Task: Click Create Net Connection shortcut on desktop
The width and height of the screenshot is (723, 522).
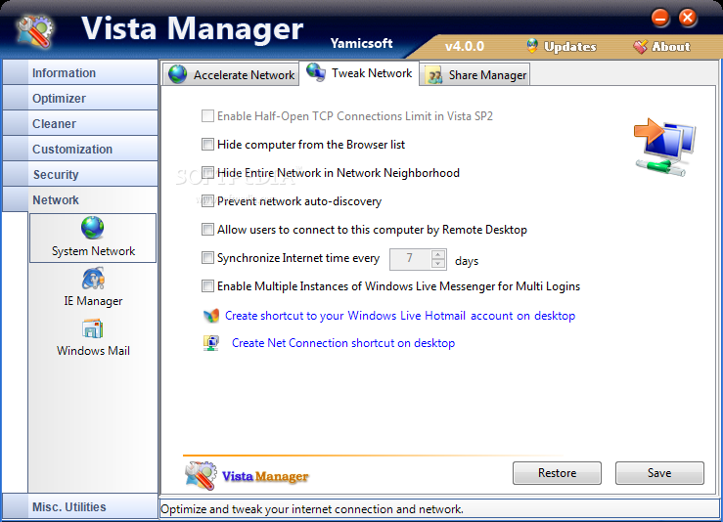Action: pyautogui.click(x=343, y=343)
